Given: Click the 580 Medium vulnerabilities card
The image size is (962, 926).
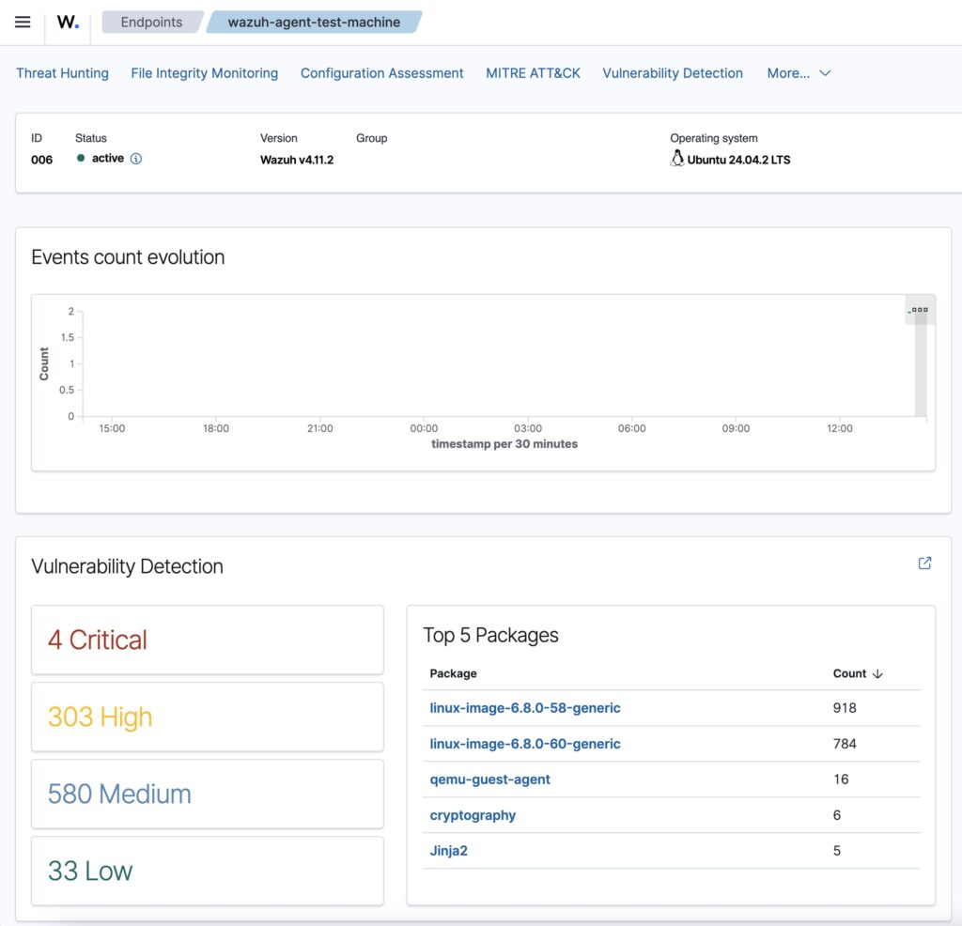Looking at the screenshot, I should click(x=208, y=795).
